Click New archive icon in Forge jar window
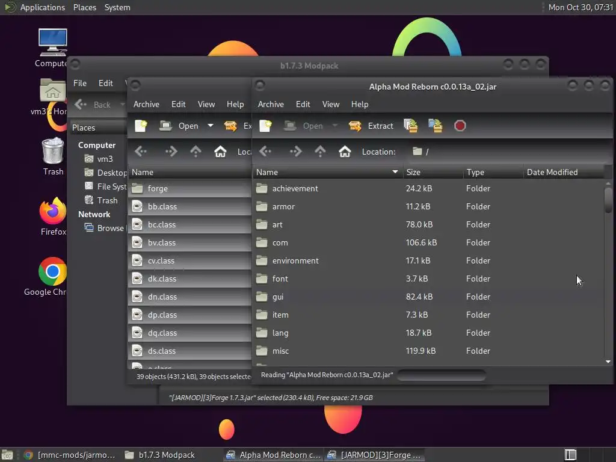This screenshot has width=616, height=462. [141, 126]
